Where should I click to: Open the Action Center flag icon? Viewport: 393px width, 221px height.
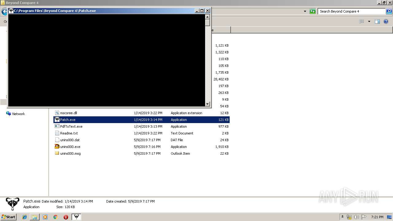364,217
